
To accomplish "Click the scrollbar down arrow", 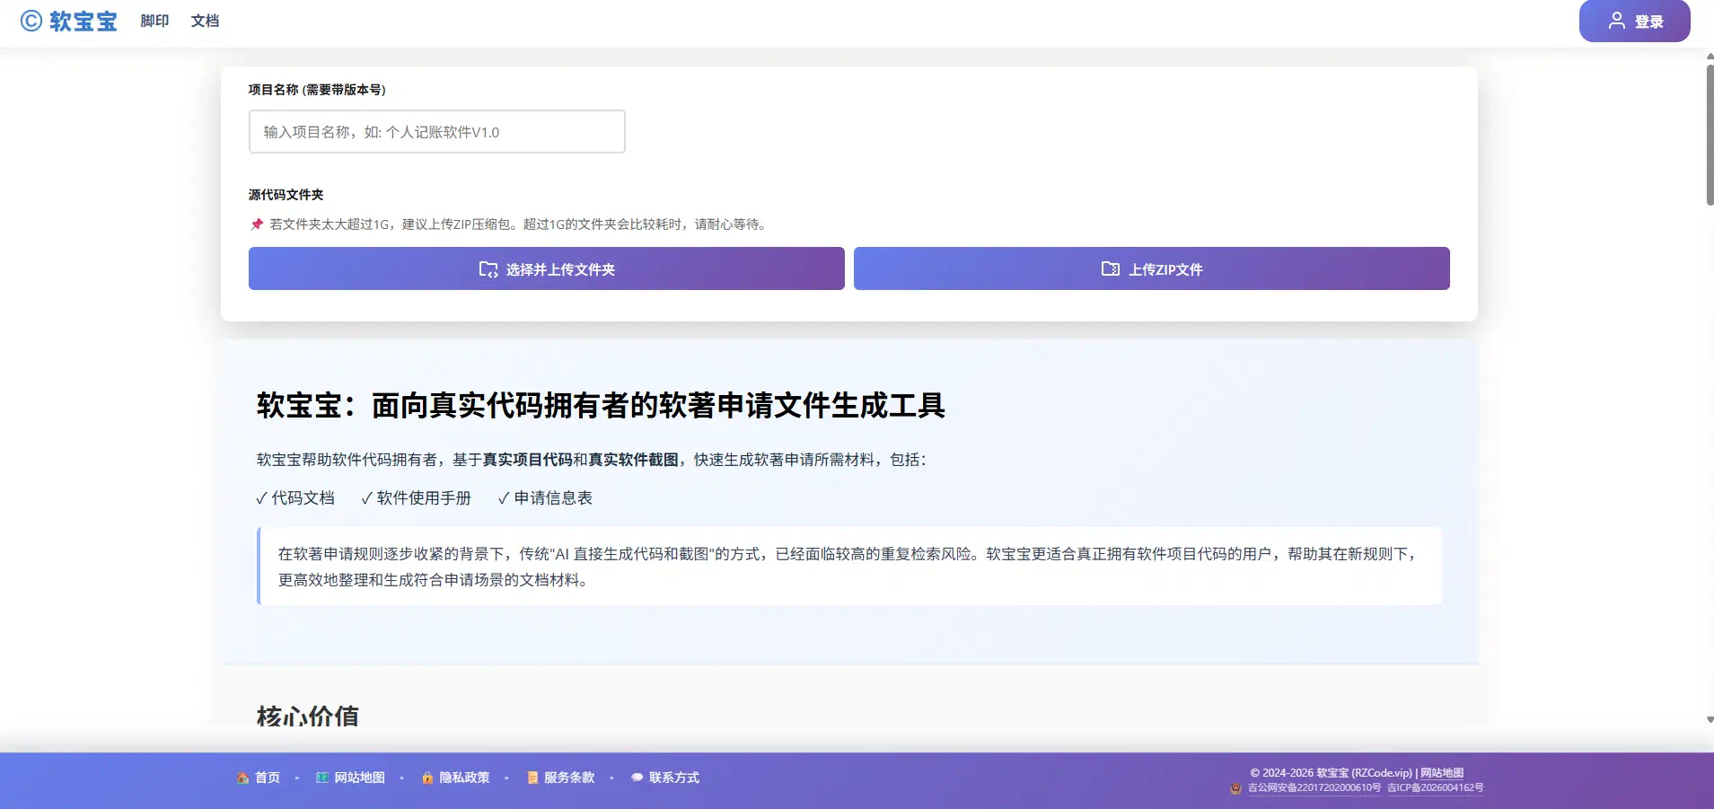I will point(1710,720).
